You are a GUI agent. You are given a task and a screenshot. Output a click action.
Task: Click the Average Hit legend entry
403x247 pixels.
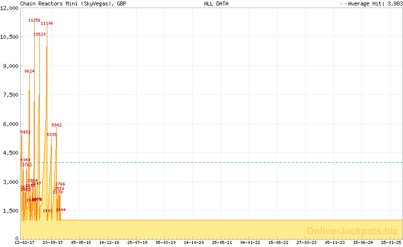370,4
